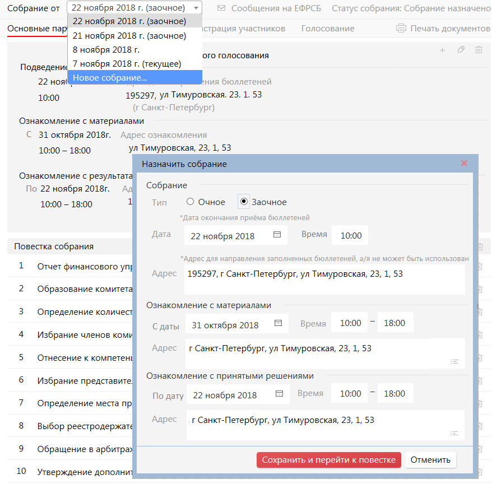Open 'Сообщения на ЕФРСБ' menu item
Viewport: 492px width, 484px height.
click(269, 8)
